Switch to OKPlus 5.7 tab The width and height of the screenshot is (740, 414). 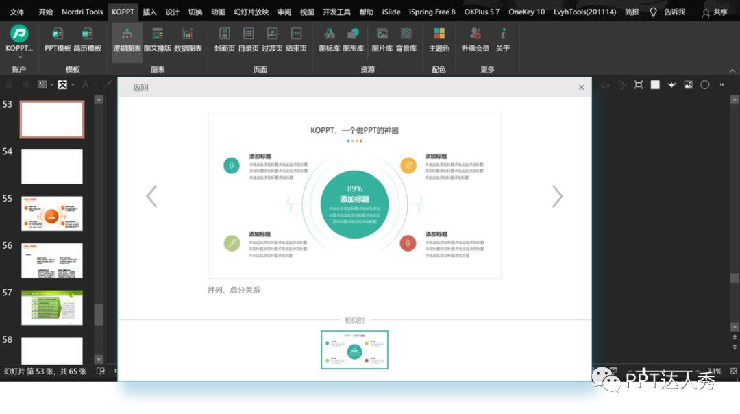[x=482, y=12]
